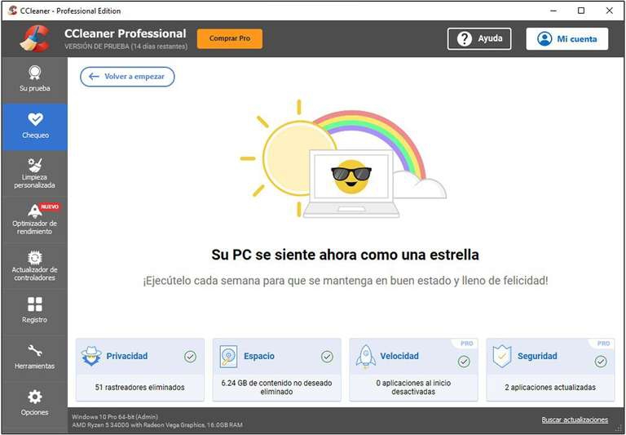Click the AMD Ryzen 5 3400G system info text
Screen dimensions: 626x435
point(156,424)
